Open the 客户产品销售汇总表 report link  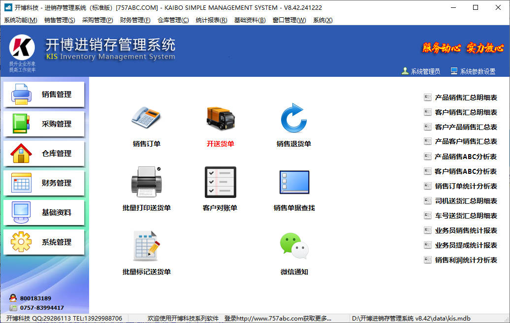466,127
